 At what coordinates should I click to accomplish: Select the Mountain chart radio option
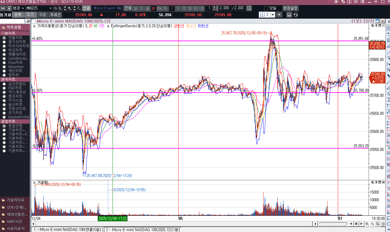[x=4, y=67]
